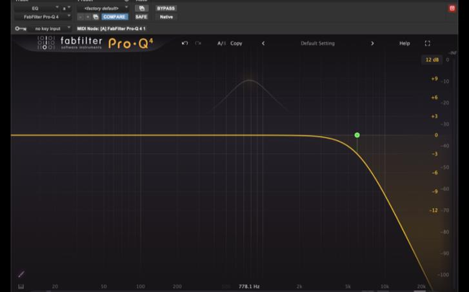Open the EQ track selector dropdown
Image resolution: width=469 pixels, height=292 pixels.
[37, 8]
